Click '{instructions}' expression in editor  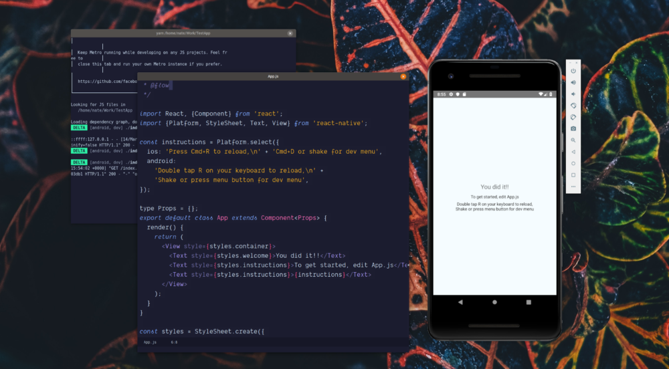(320, 274)
